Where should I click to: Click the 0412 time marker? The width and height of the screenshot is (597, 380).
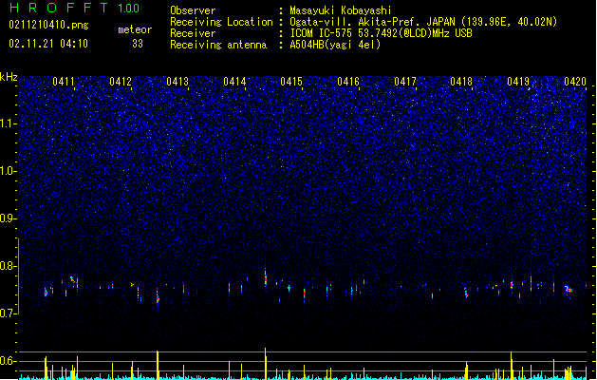coord(121,82)
